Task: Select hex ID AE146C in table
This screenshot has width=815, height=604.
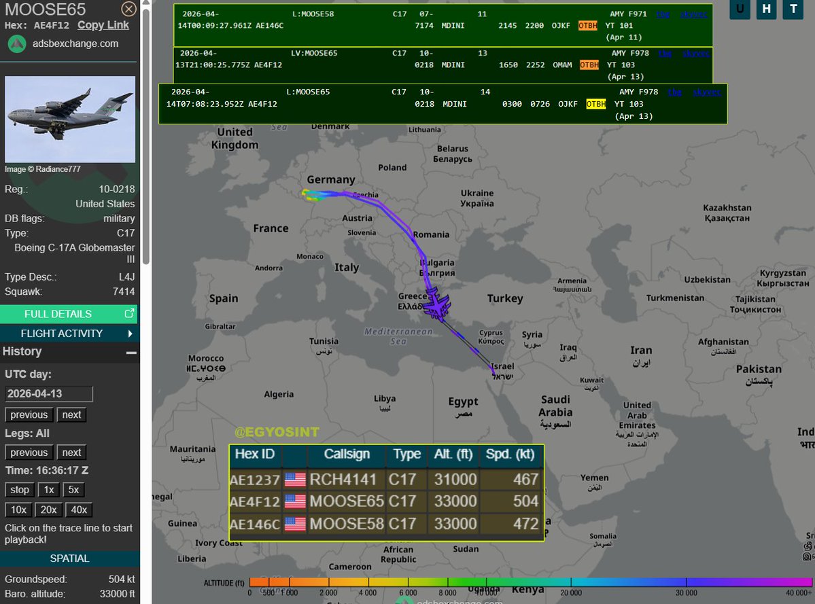Action: tap(255, 524)
